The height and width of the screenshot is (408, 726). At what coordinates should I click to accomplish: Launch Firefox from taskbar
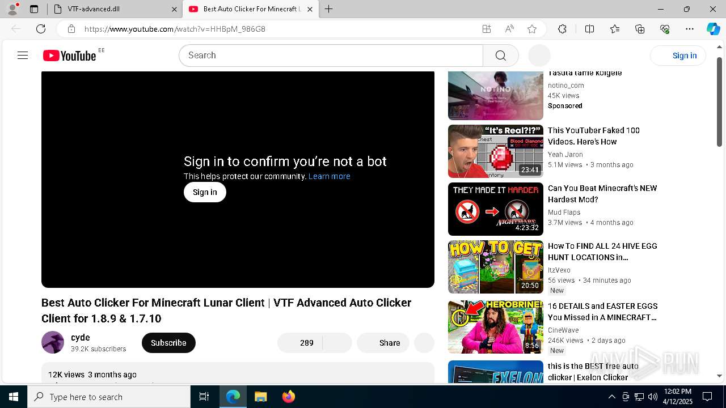pos(288,397)
